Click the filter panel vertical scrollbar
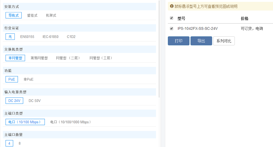The width and height of the screenshot is (273, 147). point(159,49)
